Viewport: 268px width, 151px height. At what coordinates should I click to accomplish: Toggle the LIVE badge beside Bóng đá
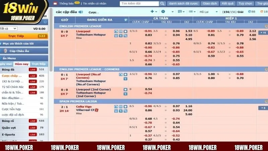coord(32,69)
